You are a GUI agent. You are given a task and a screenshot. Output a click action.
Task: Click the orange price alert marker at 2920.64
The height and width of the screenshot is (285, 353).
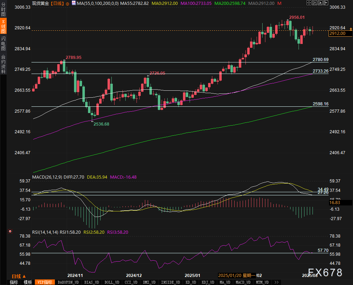point(350,28)
